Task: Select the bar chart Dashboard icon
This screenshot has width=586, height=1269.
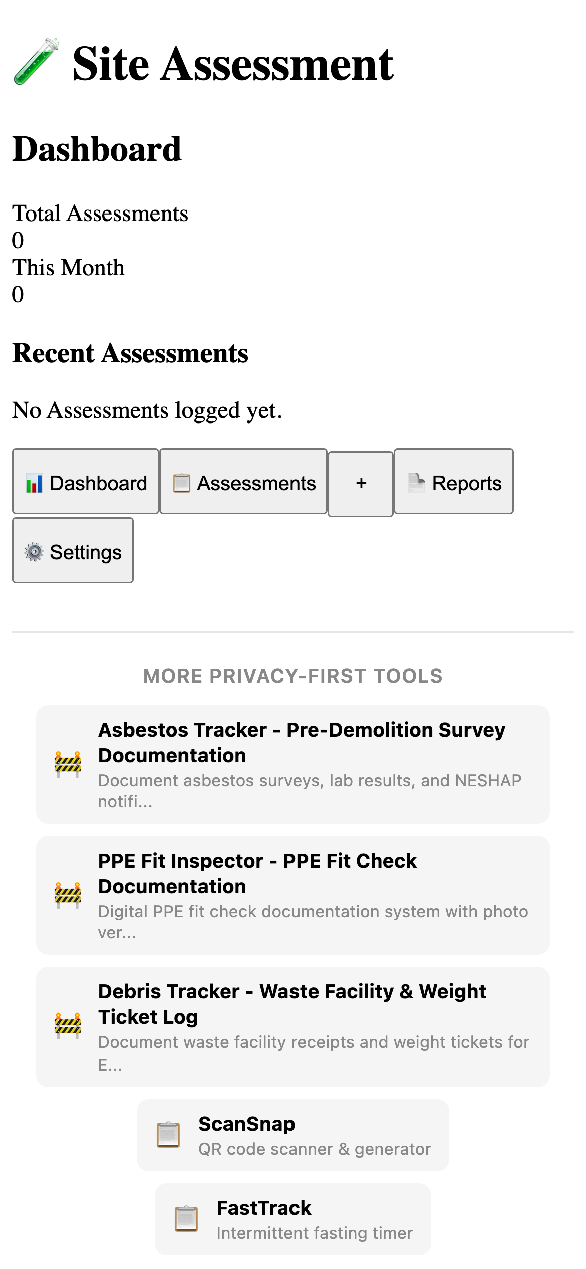Action: click(34, 483)
